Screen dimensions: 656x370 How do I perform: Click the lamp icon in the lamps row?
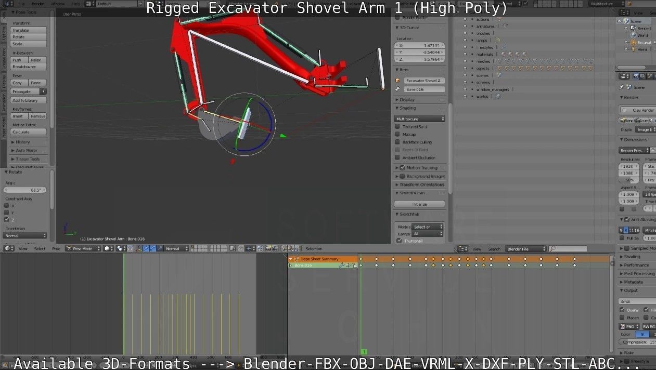pyautogui.click(x=498, y=40)
